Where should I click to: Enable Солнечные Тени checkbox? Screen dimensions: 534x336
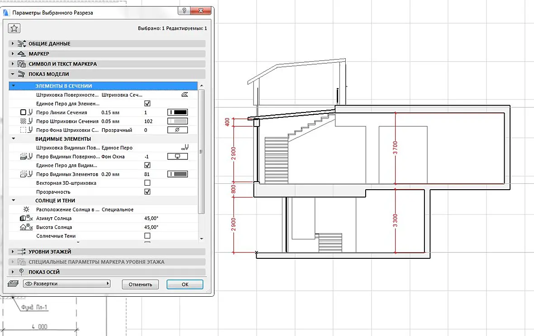click(x=147, y=236)
